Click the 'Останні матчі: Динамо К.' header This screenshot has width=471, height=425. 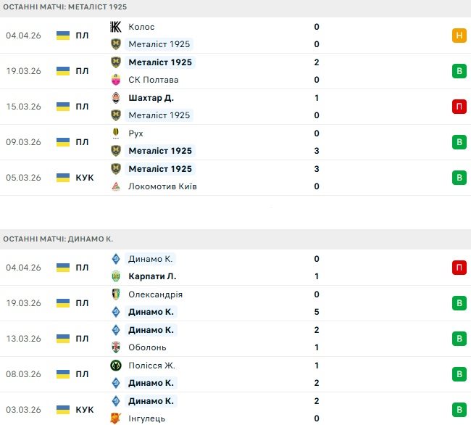coord(58,239)
